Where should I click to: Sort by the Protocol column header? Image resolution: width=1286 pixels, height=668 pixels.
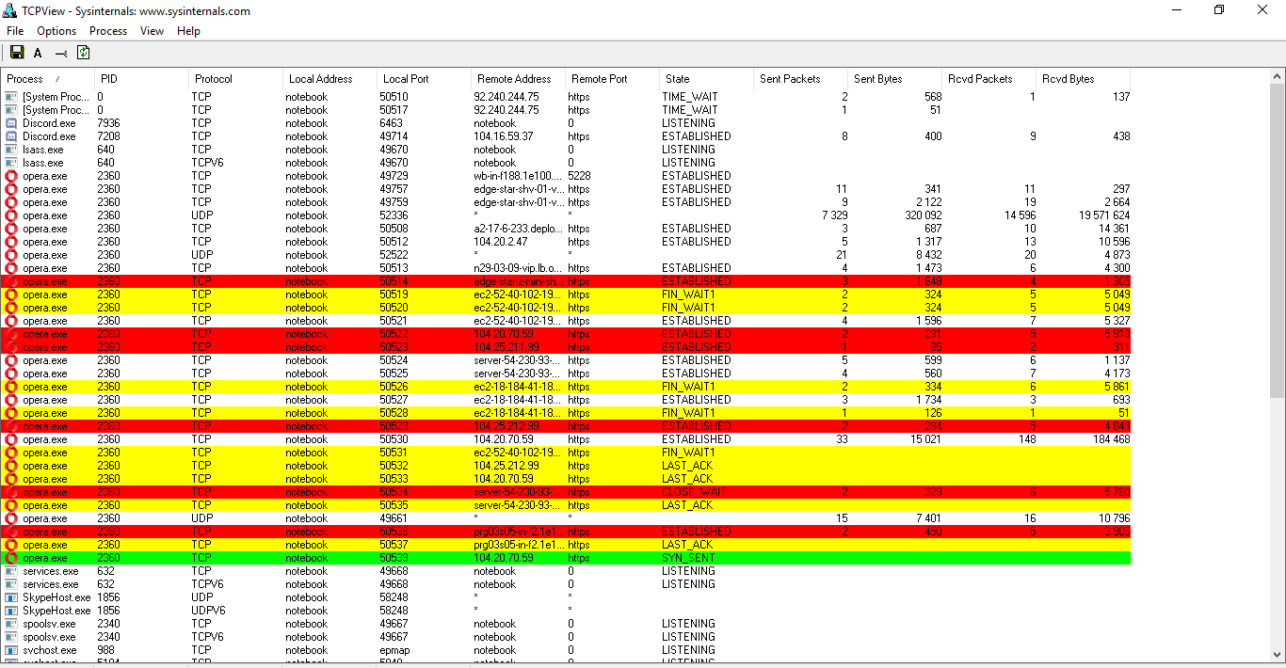[x=235, y=79]
